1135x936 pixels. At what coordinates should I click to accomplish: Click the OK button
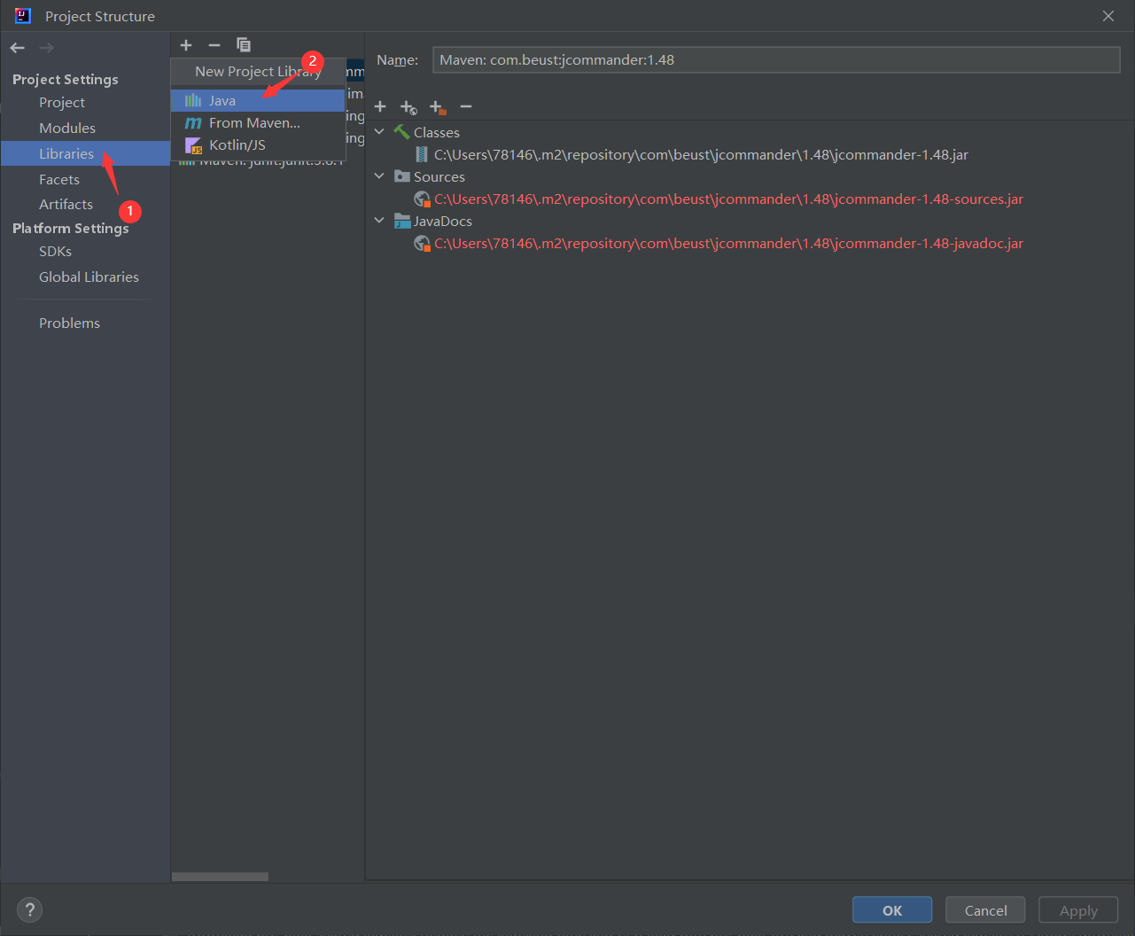[892, 910]
